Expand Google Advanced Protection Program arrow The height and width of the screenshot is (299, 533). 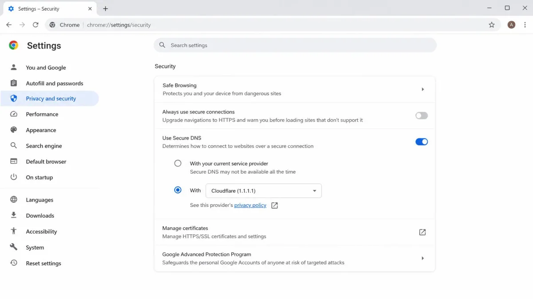click(x=422, y=258)
